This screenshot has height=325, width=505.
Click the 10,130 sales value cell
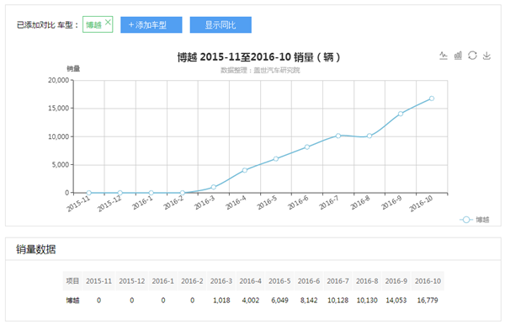pyautogui.click(x=367, y=301)
